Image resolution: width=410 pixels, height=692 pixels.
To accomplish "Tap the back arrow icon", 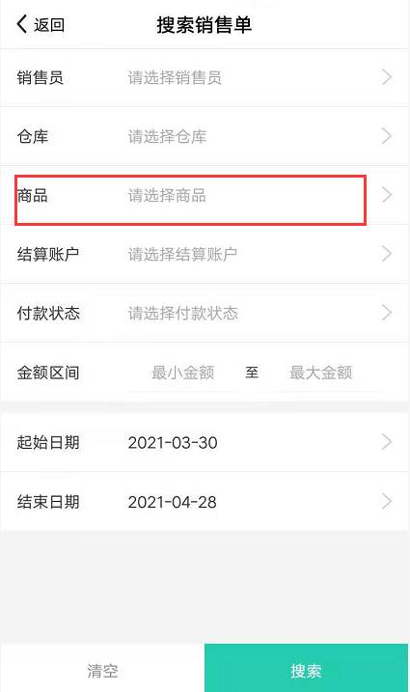I will (22, 24).
